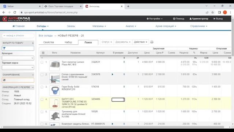Click the scanning input field
The width and height of the screenshot is (234, 132).
point(18,80)
